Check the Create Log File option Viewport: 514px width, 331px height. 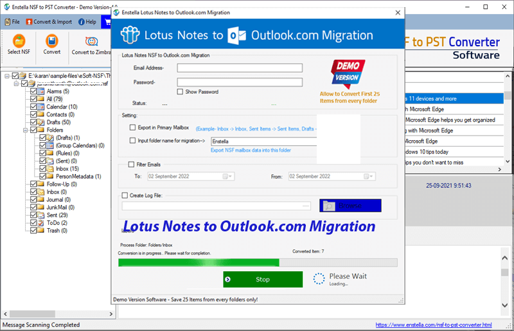click(125, 195)
